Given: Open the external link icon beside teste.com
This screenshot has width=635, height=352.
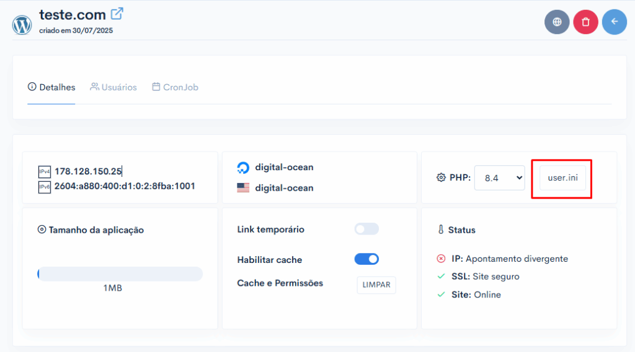Looking at the screenshot, I should (117, 14).
